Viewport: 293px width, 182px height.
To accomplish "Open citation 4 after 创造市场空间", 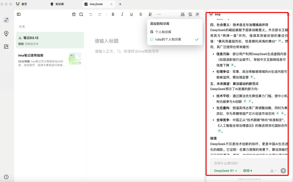I will (278, 113).
